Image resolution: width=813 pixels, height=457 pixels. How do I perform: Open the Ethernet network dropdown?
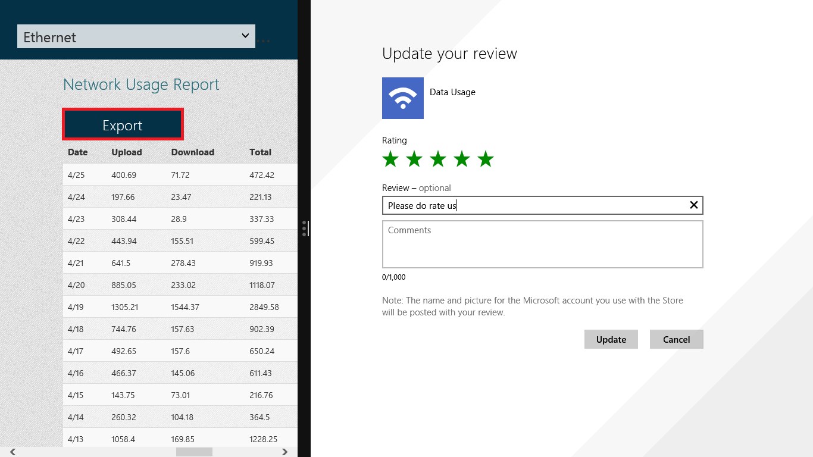pyautogui.click(x=136, y=37)
